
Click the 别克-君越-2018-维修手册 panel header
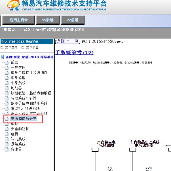[27, 42]
